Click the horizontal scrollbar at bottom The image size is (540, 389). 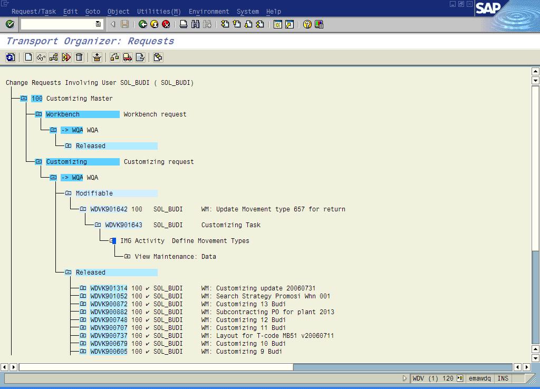pyautogui.click(x=264, y=367)
